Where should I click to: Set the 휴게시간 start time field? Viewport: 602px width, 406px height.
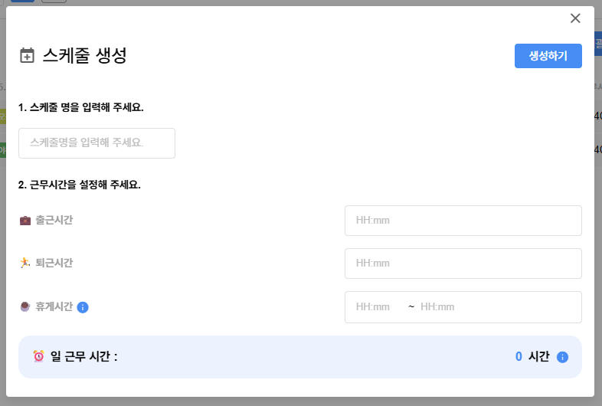376,307
